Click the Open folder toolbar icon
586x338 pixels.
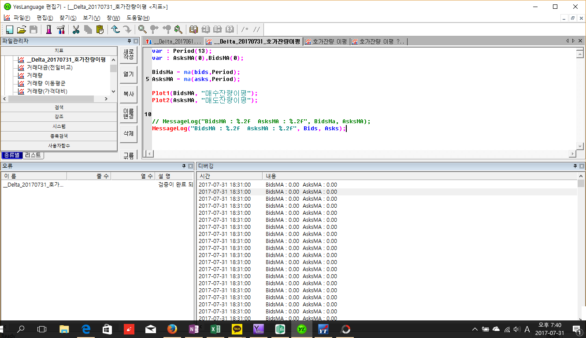click(x=21, y=29)
